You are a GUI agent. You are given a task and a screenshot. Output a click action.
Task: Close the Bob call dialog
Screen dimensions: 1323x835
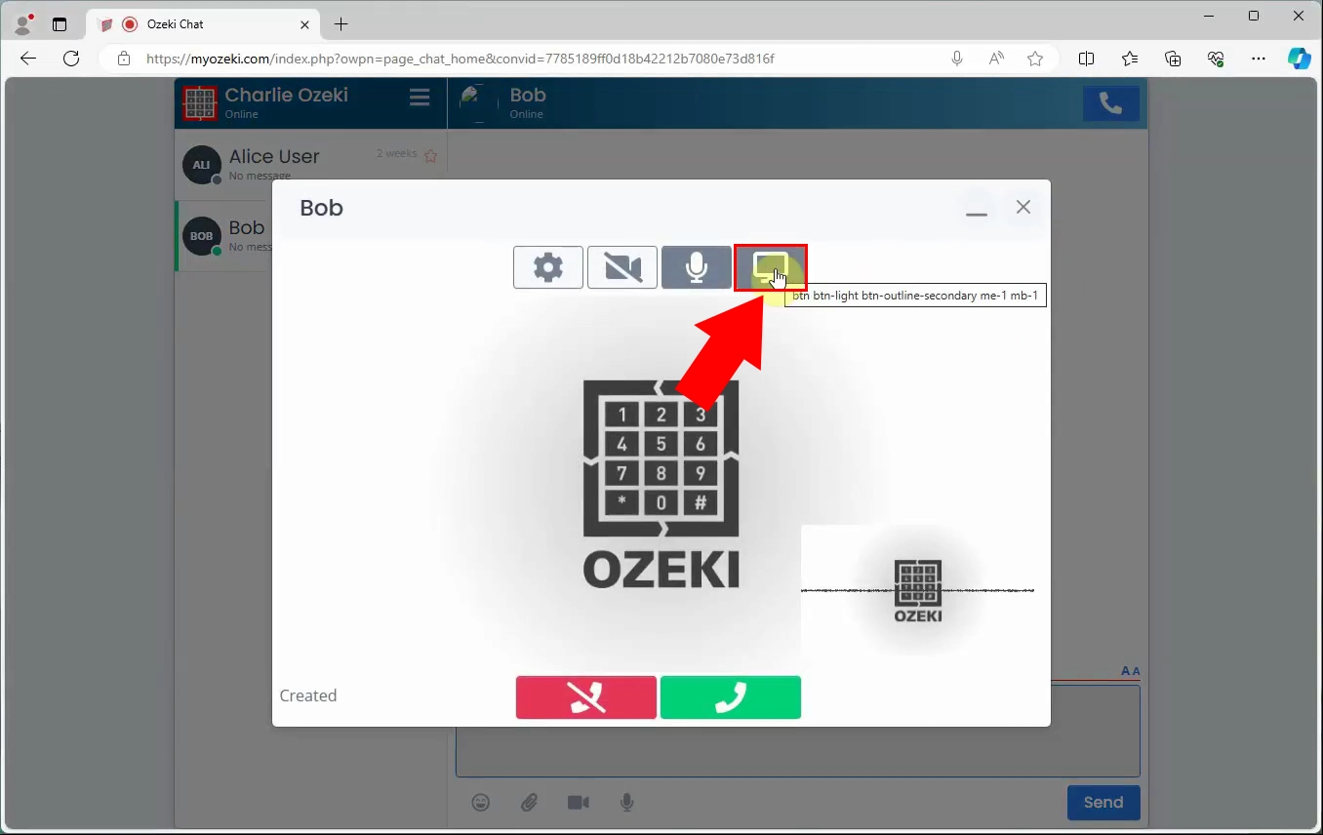click(1023, 207)
